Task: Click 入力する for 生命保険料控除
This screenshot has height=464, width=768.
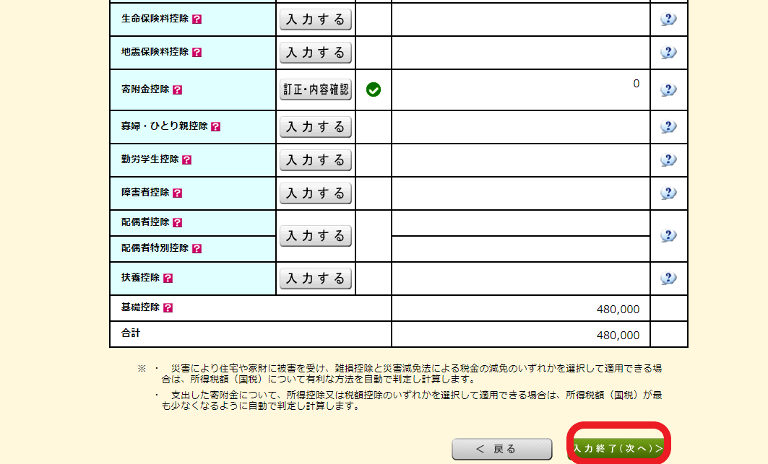Action: point(316,19)
